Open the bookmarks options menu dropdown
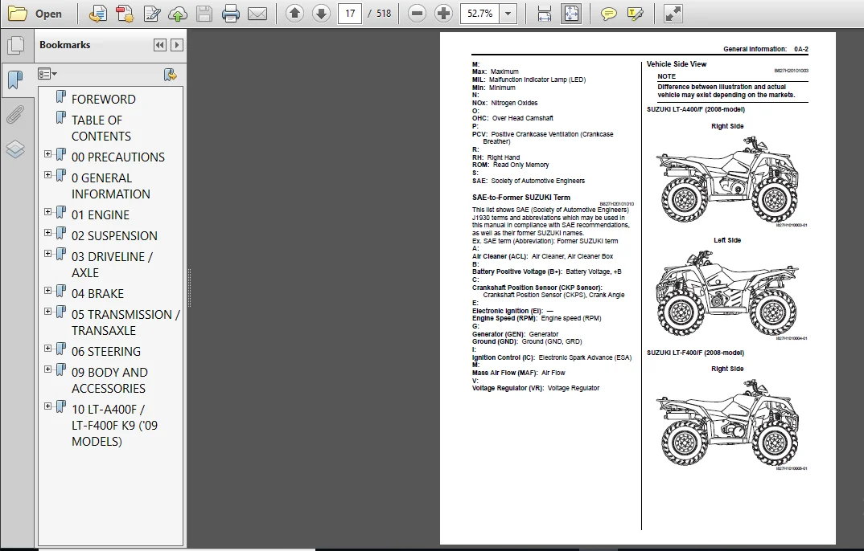This screenshot has height=551, width=864. (x=47, y=74)
